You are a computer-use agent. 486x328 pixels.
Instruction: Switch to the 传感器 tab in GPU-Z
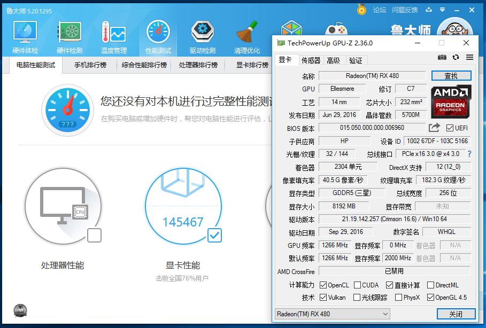(311, 60)
